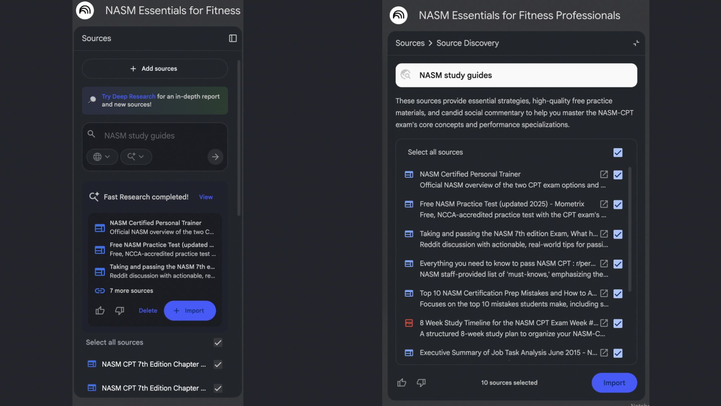Submit the source search arrow button

[x=215, y=157]
